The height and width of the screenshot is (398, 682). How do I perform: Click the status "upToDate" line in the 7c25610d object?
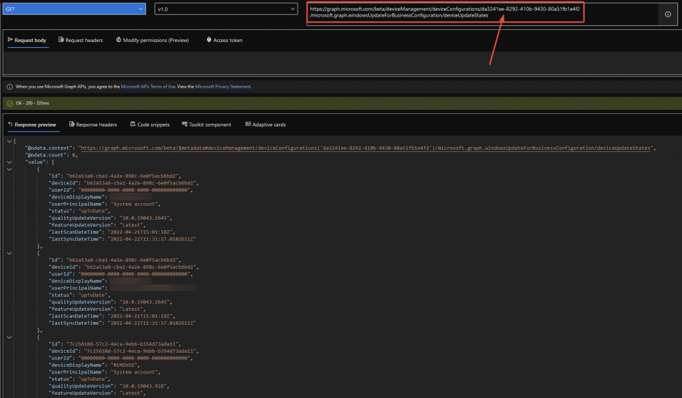point(79,379)
